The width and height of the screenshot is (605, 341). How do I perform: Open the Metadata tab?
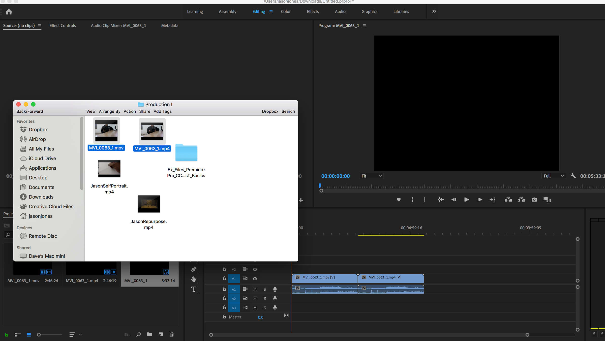pyautogui.click(x=170, y=26)
